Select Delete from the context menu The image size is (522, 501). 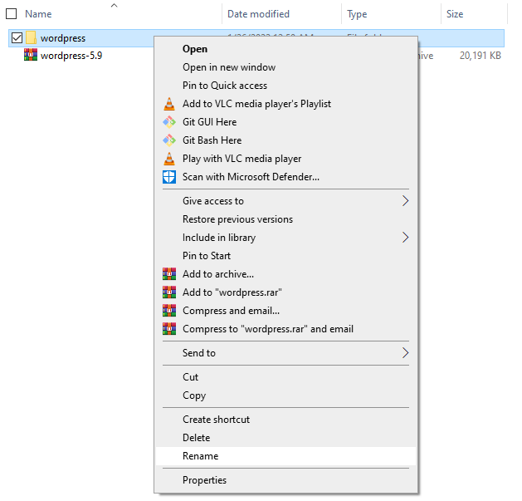pos(285,438)
